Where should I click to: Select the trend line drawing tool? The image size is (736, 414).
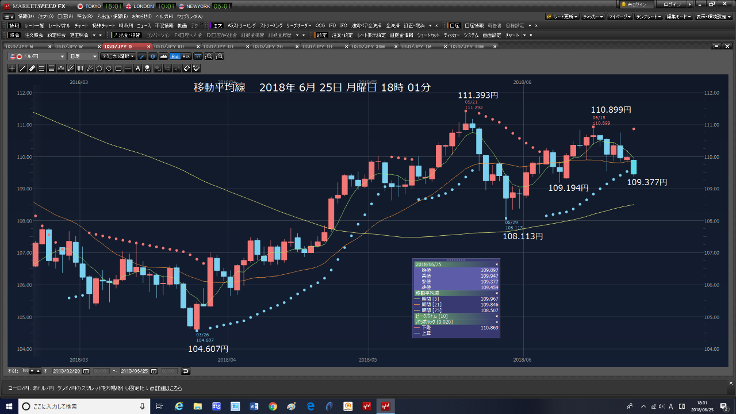coord(22,68)
